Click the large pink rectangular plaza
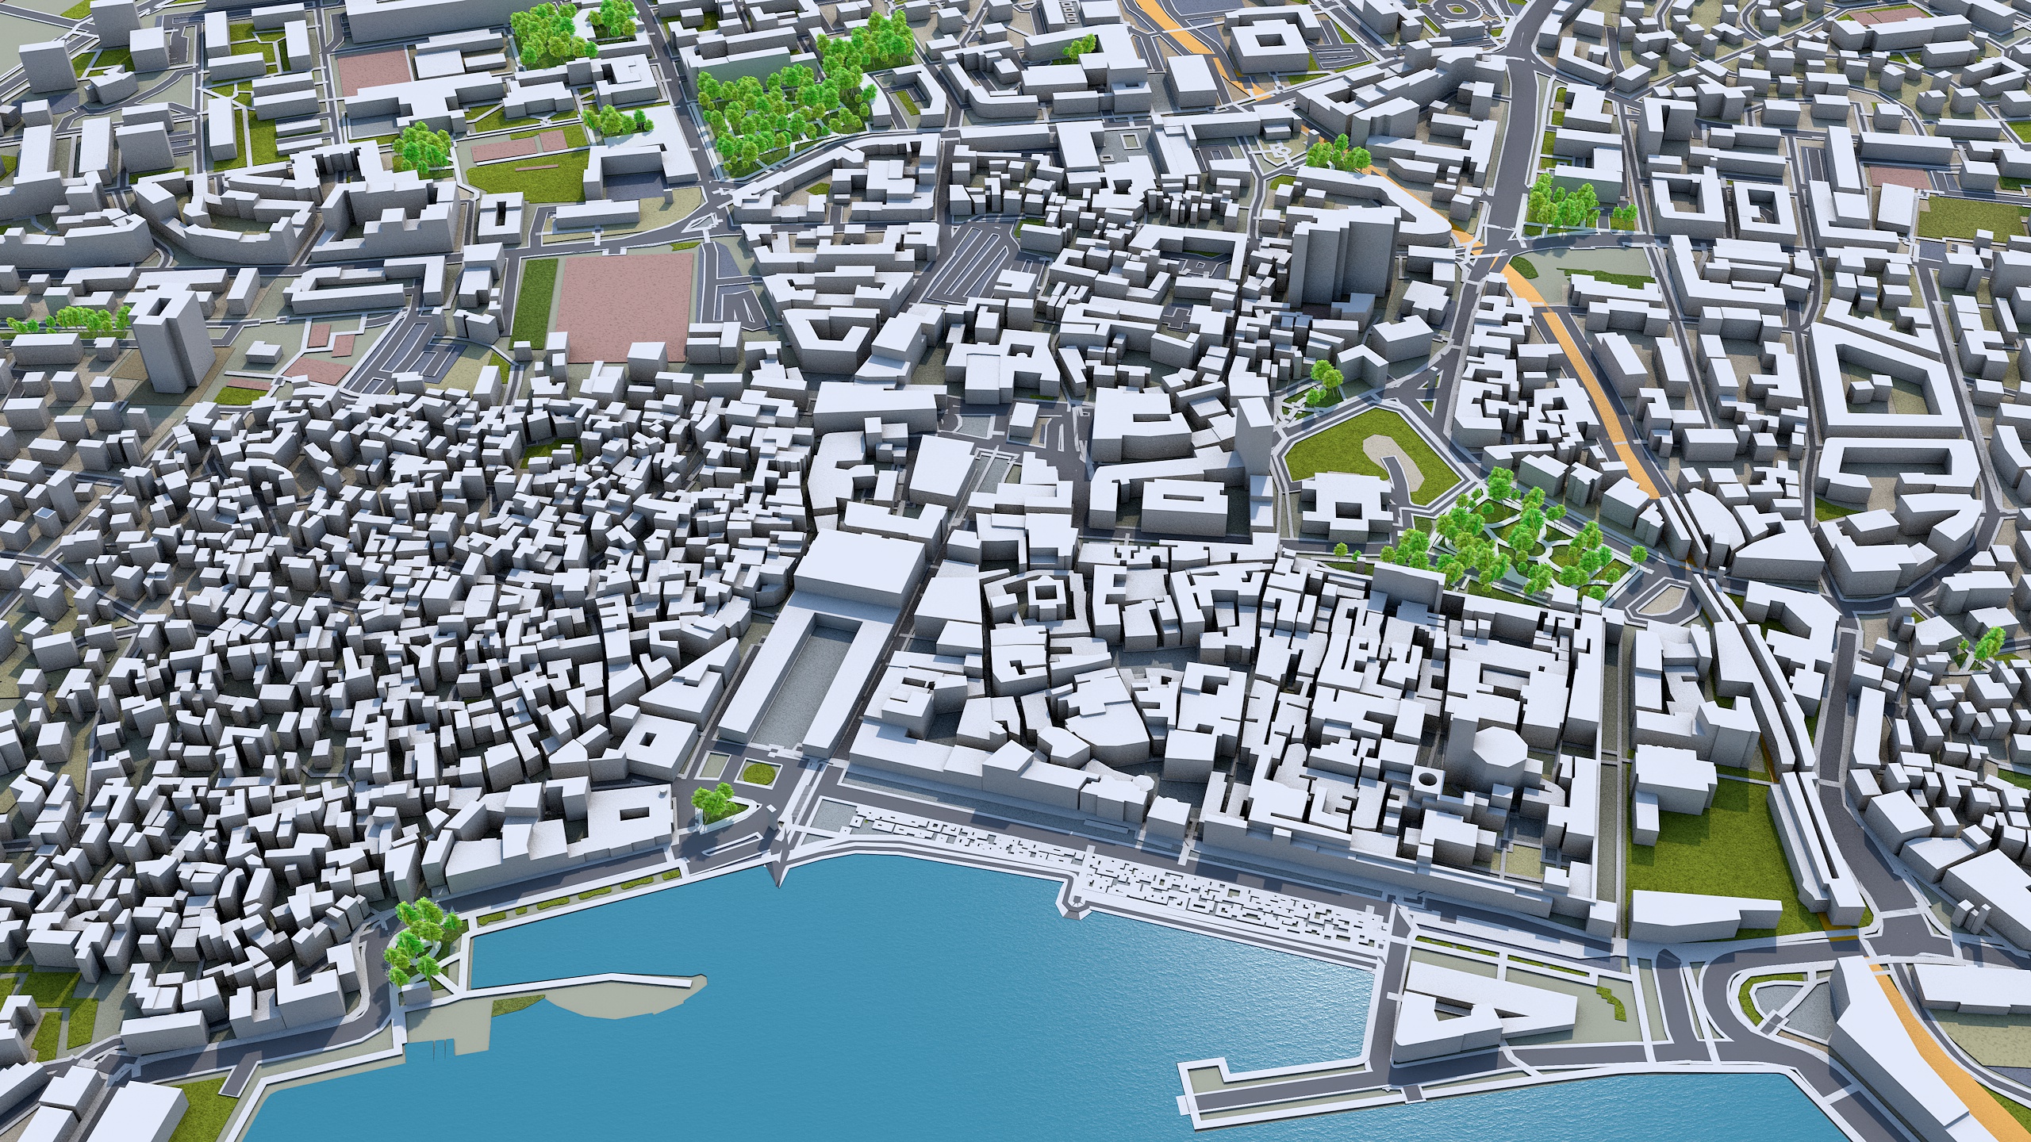Viewport: 2031px width, 1142px height. click(625, 301)
